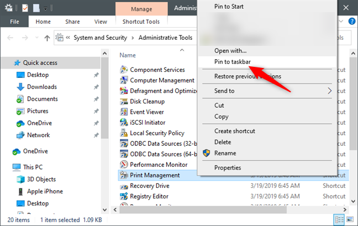Switch to the View ribbon tab
Screen dimensions: 358x226
[101, 22]
